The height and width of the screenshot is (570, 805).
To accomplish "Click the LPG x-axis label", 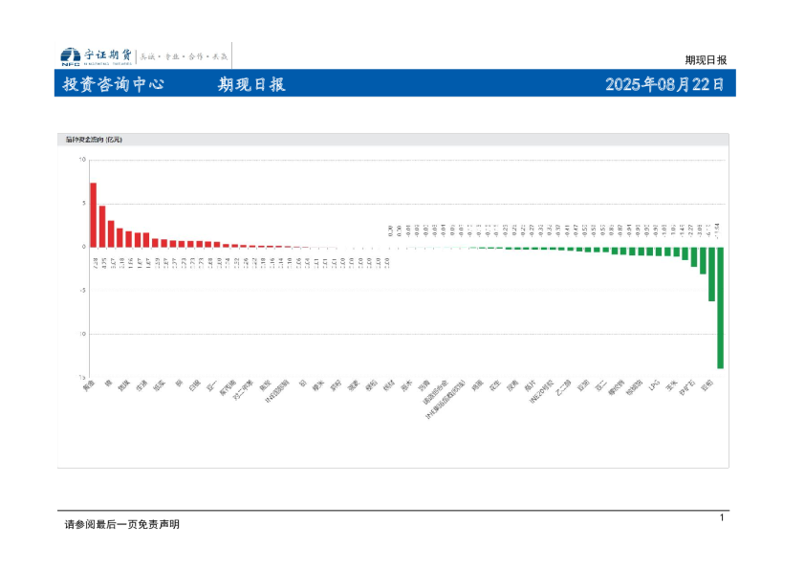I will 655,387.
